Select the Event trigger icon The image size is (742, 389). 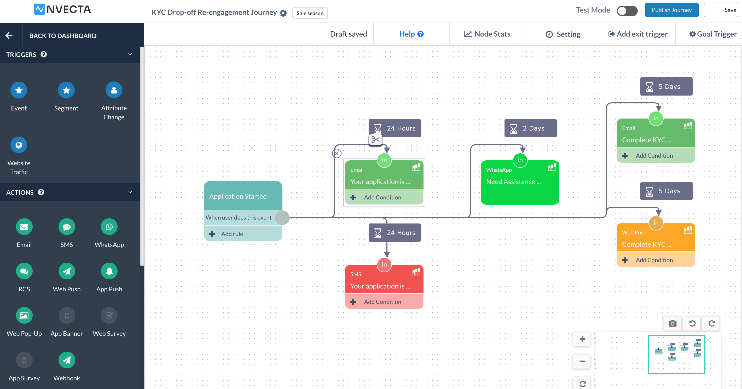click(19, 90)
